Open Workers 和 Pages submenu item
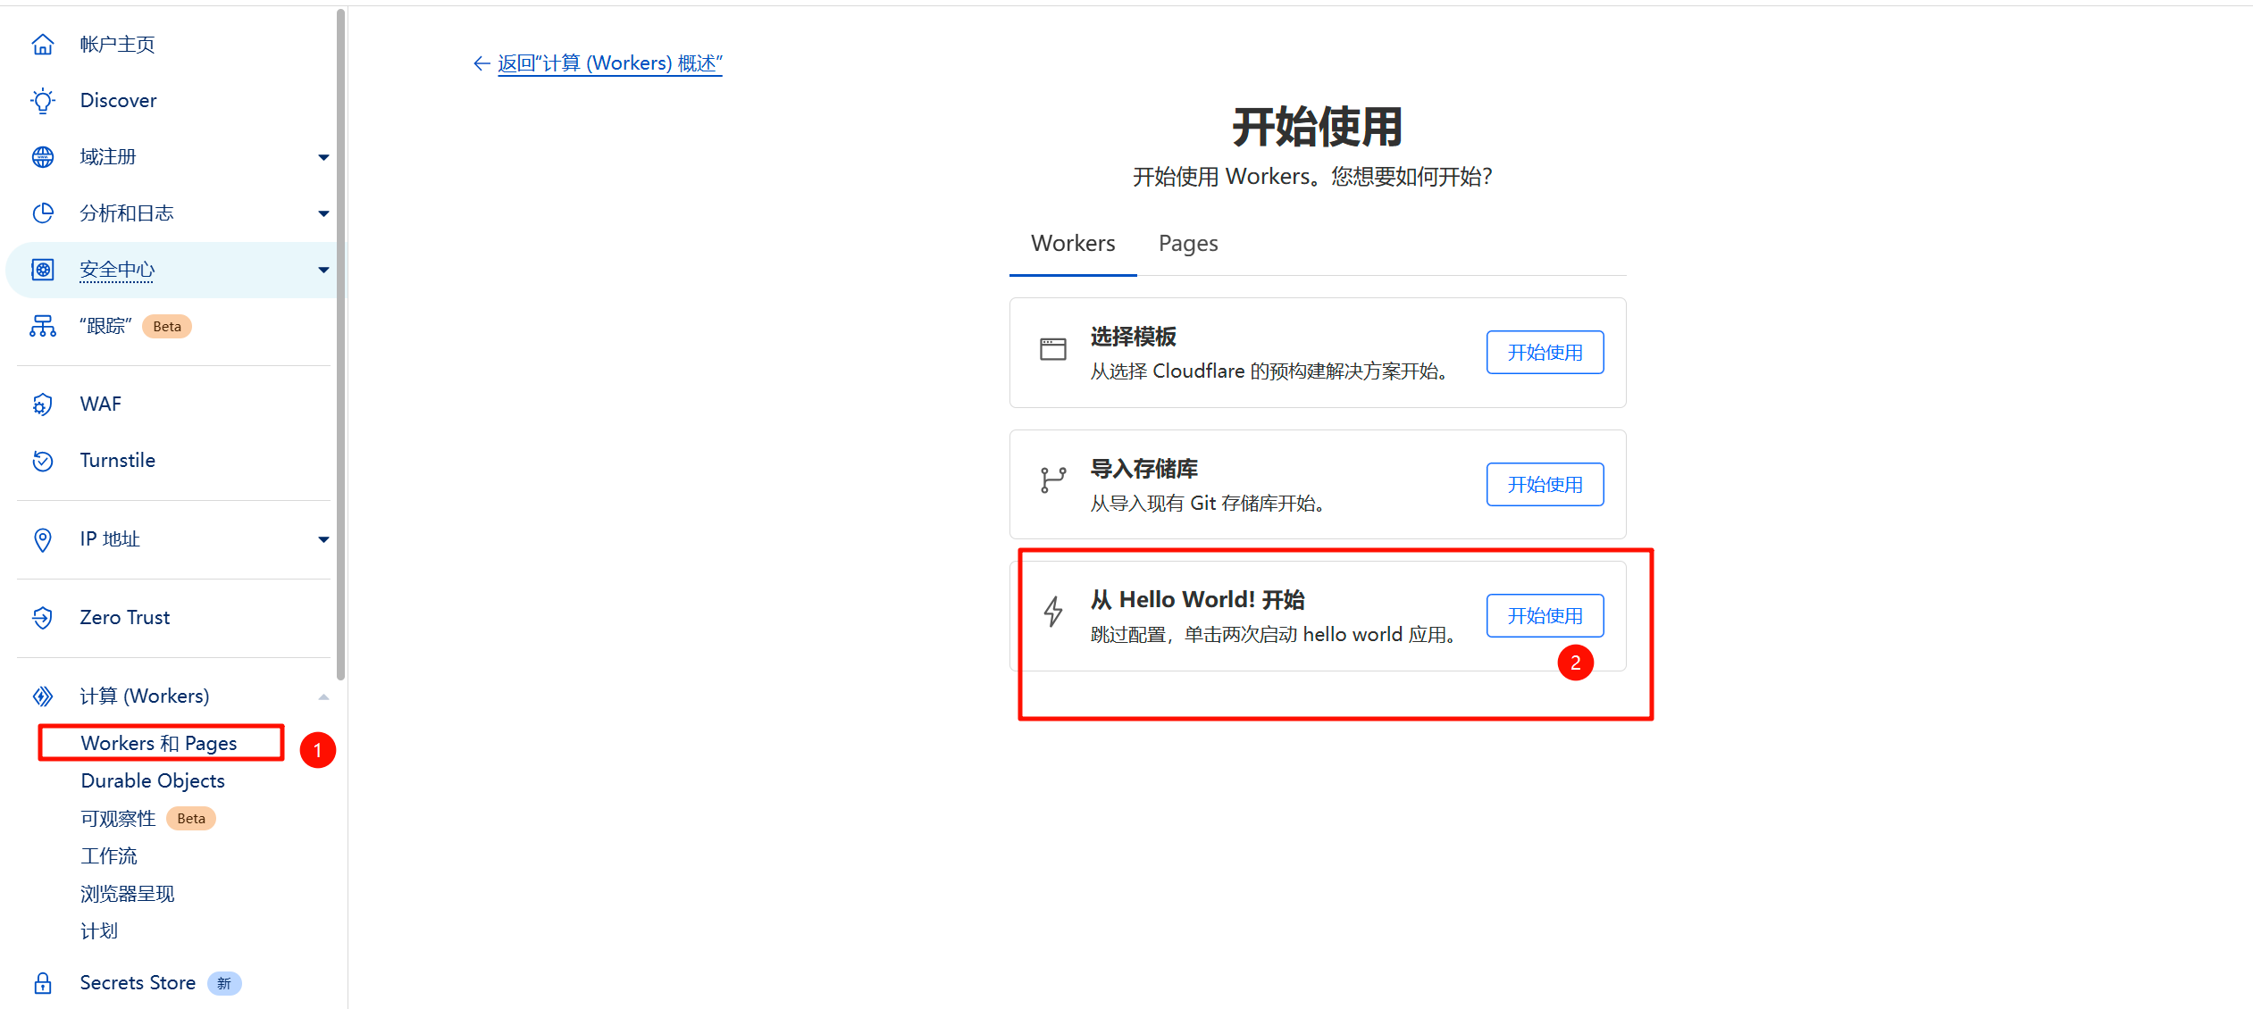Image resolution: width=2253 pixels, height=1009 pixels. point(159,743)
